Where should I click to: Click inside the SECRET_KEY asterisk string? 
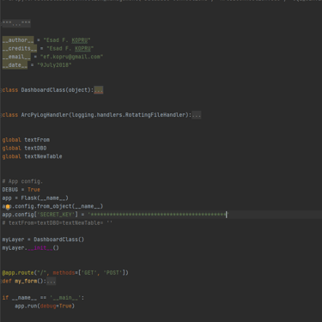(x=158, y=215)
